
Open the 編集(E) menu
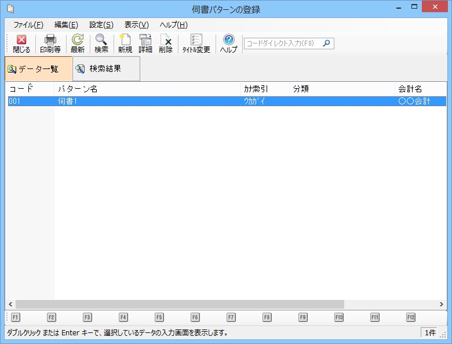pos(66,25)
